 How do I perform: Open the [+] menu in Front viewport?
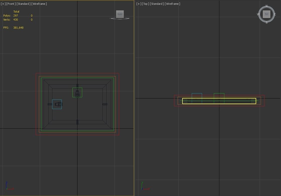[3, 4]
